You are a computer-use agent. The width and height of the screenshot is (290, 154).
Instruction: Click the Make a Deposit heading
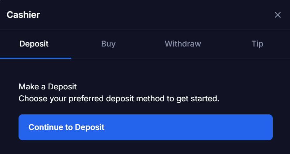point(48,87)
